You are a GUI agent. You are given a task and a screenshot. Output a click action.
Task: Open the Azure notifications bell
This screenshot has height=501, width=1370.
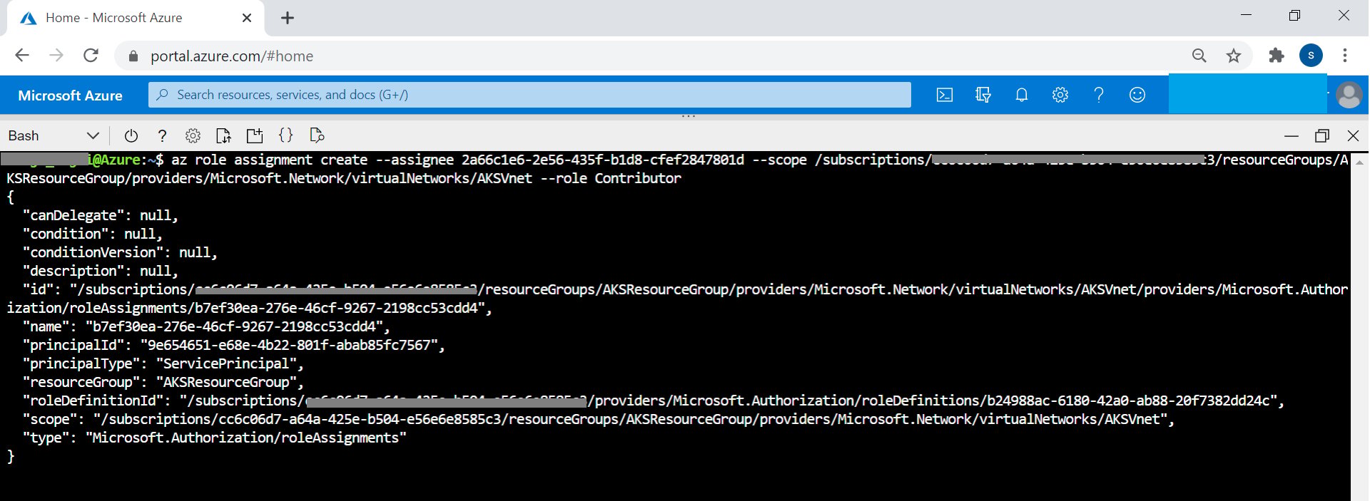point(1022,95)
